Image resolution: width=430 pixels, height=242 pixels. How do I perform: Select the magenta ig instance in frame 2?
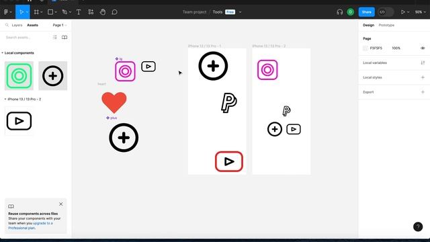[267, 70]
